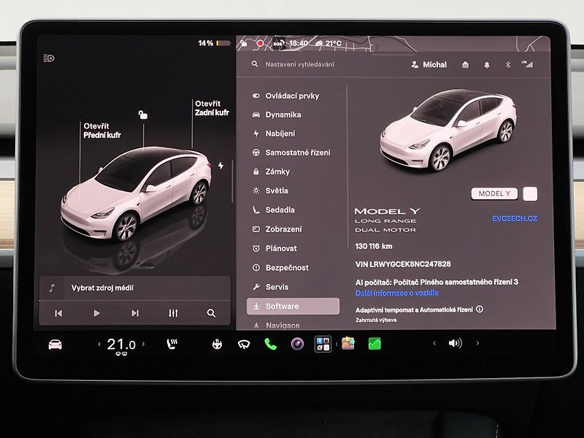
Task: Tap the 18:40 clock on status bar
Action: click(x=299, y=43)
